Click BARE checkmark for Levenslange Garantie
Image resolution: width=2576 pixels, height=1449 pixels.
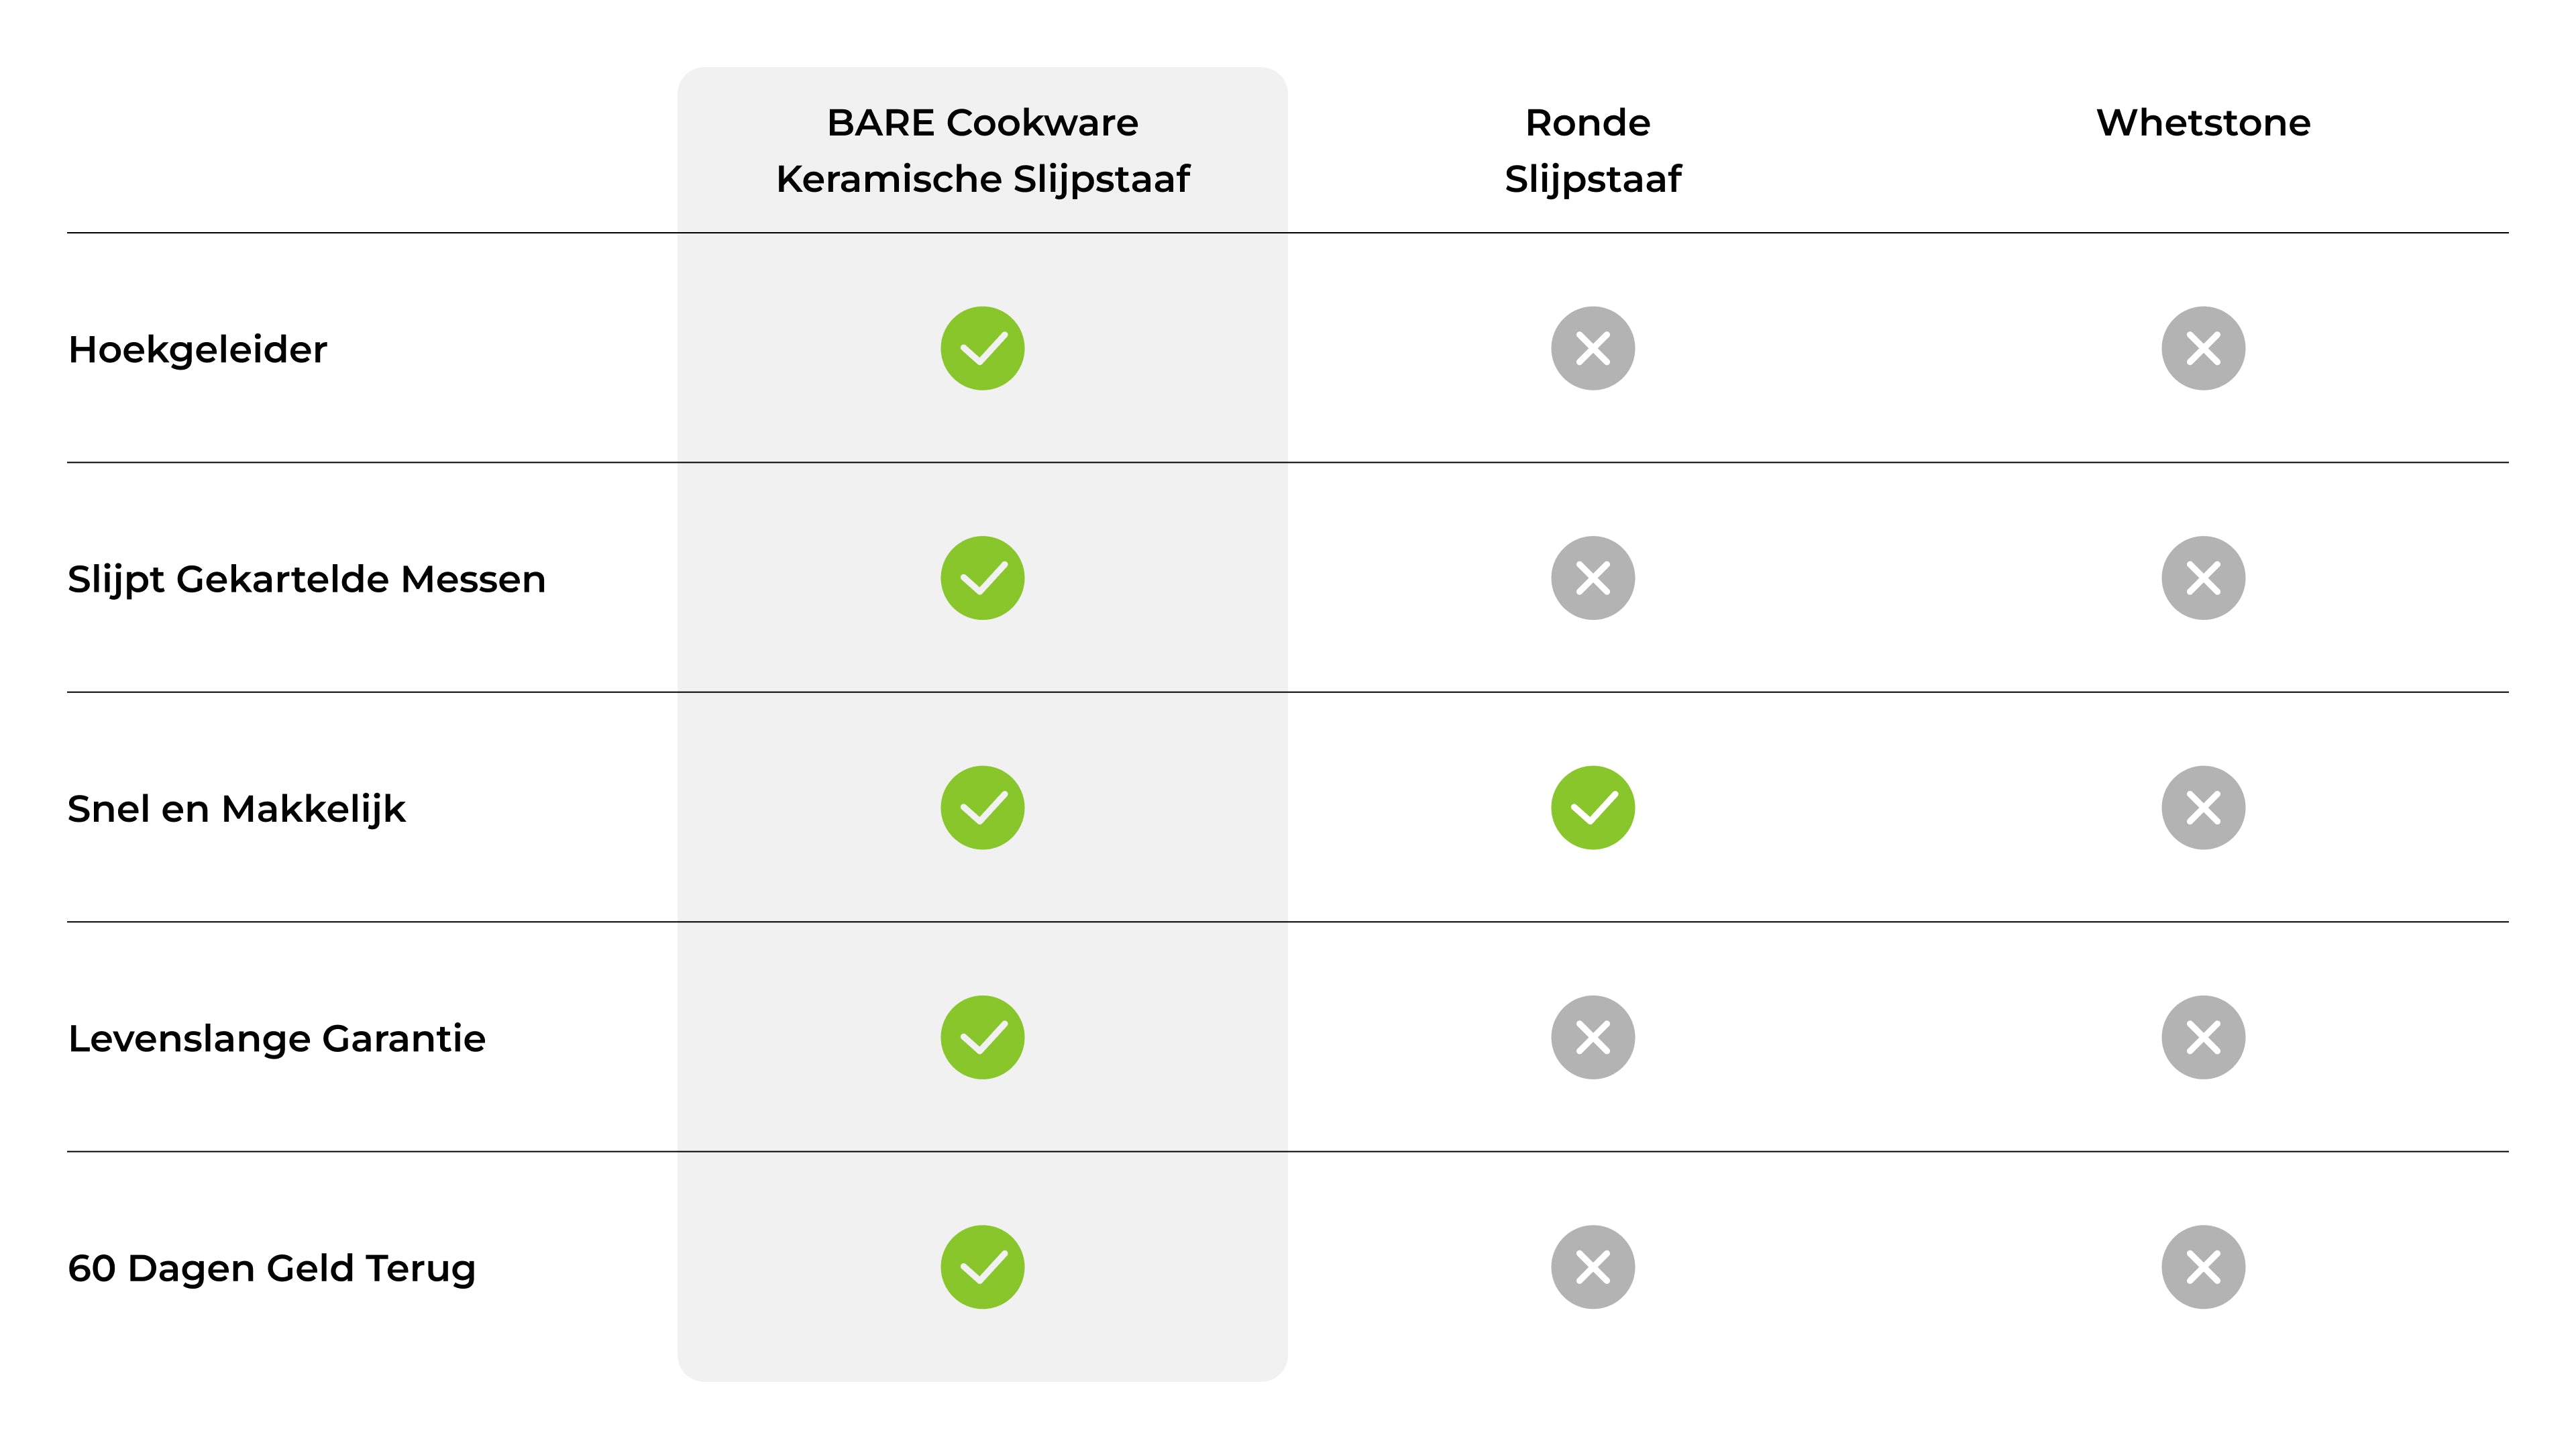[x=982, y=1037]
